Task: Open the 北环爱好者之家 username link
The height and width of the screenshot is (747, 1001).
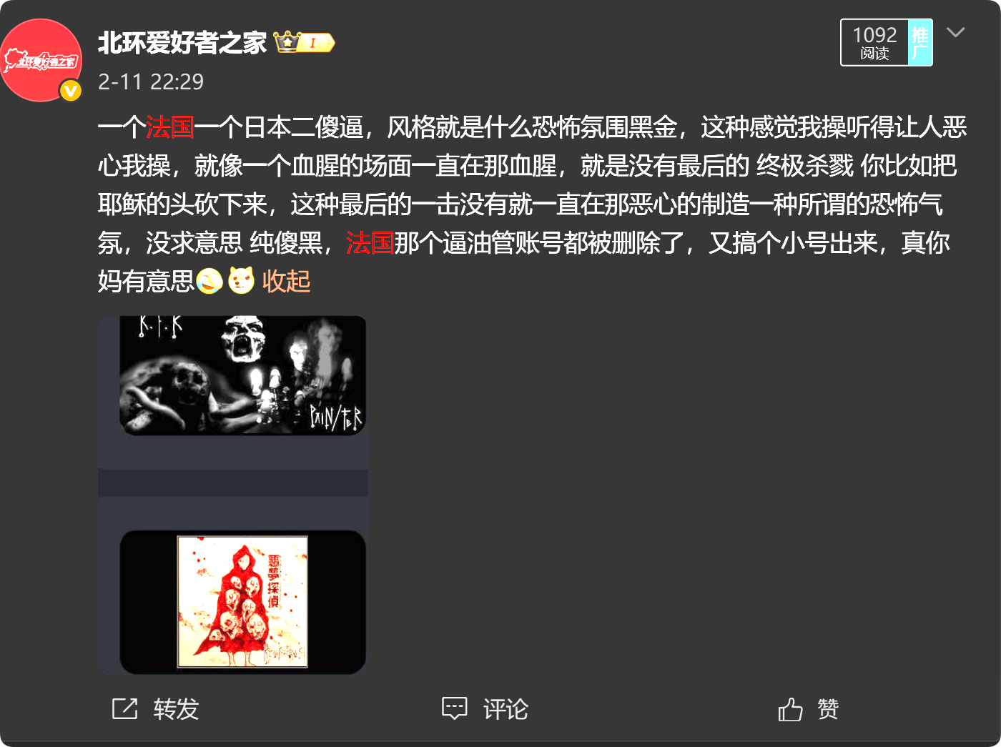Action: (182, 43)
